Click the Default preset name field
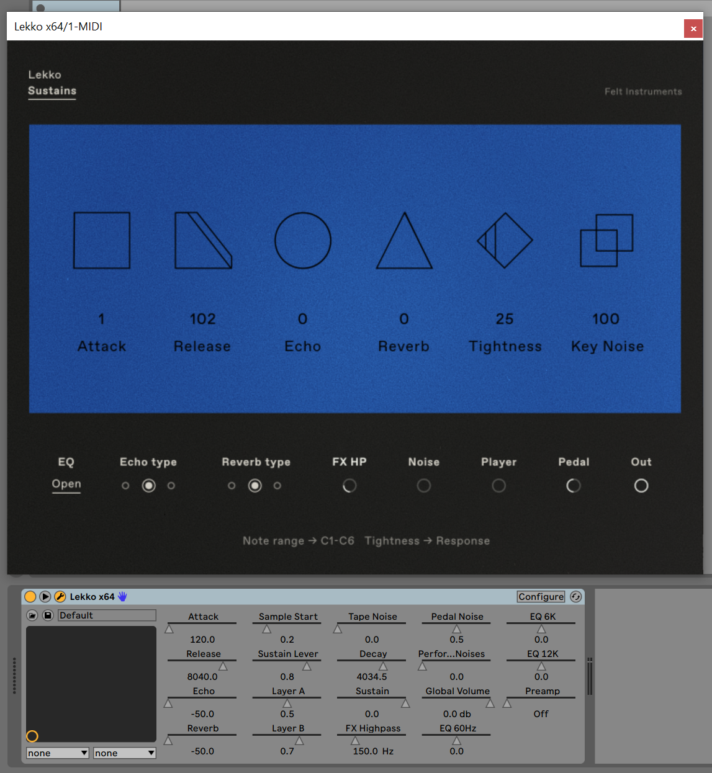712x773 pixels. coord(107,615)
